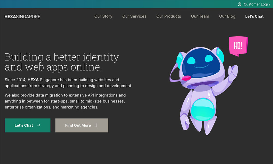273x164 pixels.
Task: Open the Customer Login link text
Action: tap(256, 4)
